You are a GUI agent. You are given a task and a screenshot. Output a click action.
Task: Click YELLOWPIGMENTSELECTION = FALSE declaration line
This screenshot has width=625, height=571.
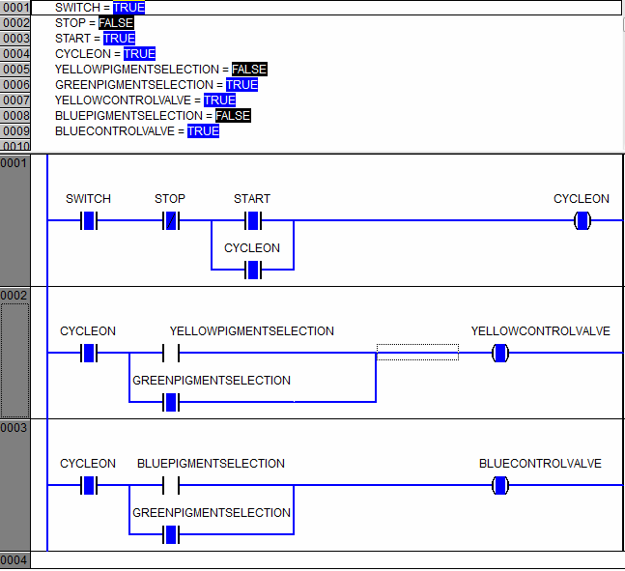click(x=161, y=70)
